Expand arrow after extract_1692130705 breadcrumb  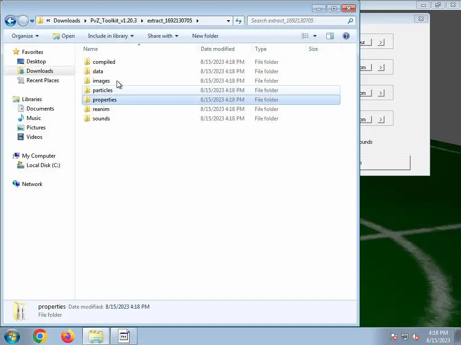coord(197,21)
